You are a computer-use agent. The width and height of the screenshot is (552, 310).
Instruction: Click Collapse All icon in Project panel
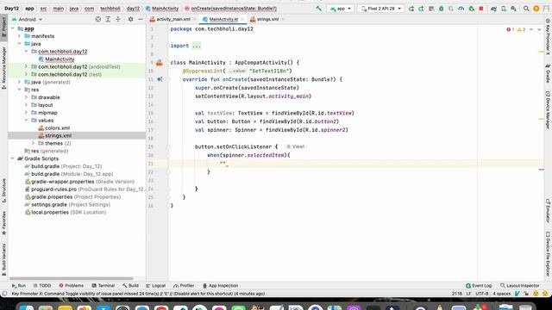pyautogui.click(x=118, y=19)
